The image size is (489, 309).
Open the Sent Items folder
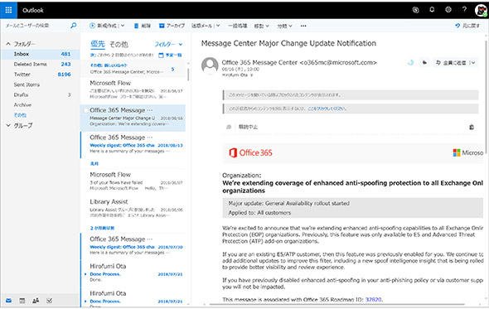[x=40, y=84]
